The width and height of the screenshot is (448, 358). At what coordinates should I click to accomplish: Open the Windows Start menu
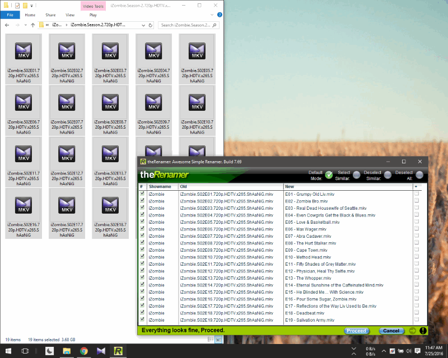pyautogui.click(x=8, y=351)
